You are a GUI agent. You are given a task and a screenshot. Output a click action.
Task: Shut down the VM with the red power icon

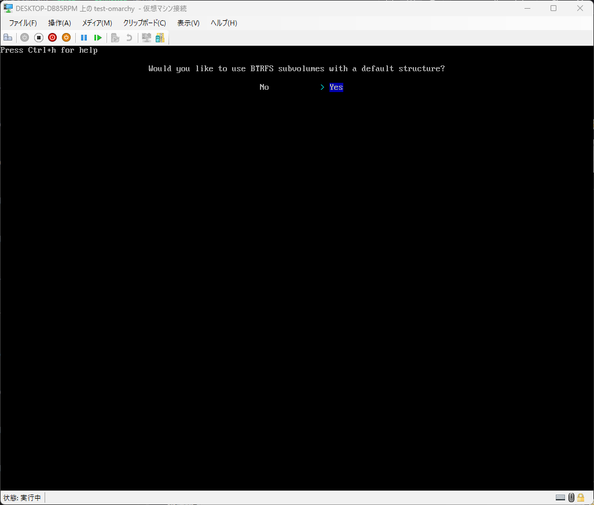tap(52, 38)
